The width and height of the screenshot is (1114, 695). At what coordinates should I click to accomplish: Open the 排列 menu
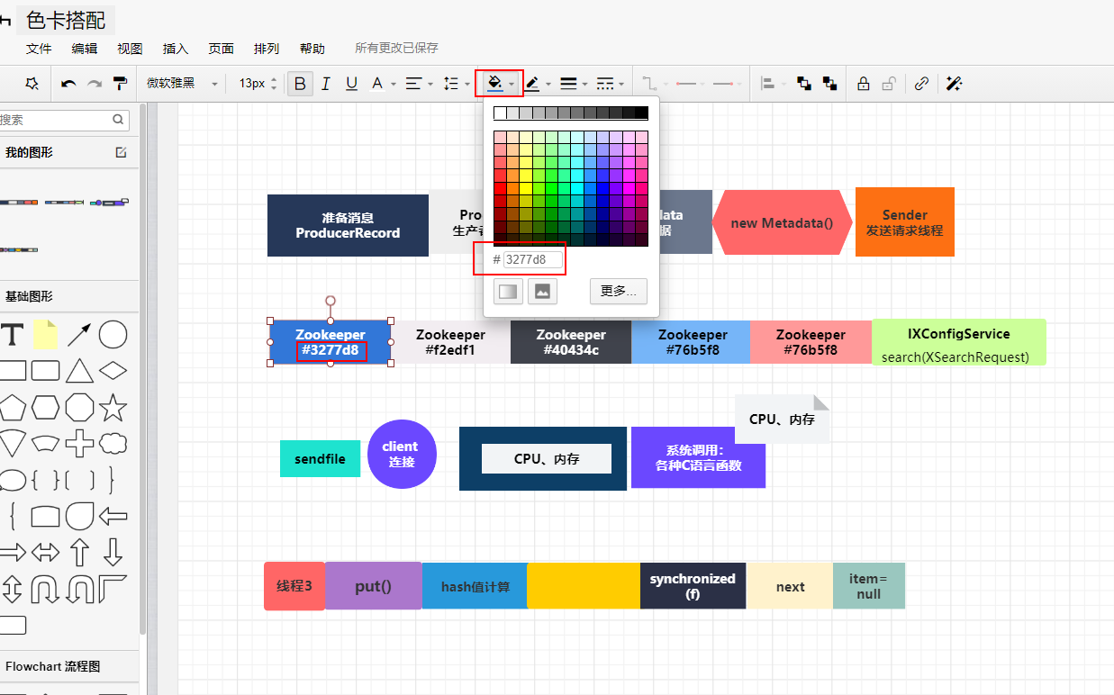pos(267,49)
